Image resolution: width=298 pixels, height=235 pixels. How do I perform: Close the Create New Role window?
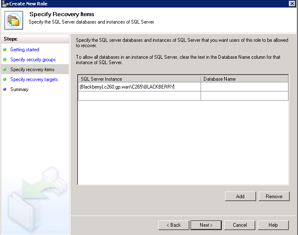point(292,3)
